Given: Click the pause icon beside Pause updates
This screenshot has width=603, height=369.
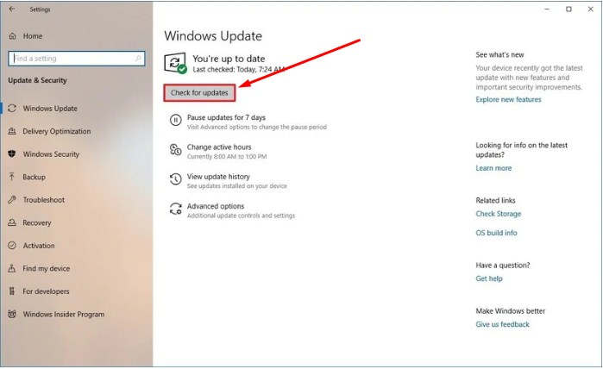Looking at the screenshot, I should [175, 120].
